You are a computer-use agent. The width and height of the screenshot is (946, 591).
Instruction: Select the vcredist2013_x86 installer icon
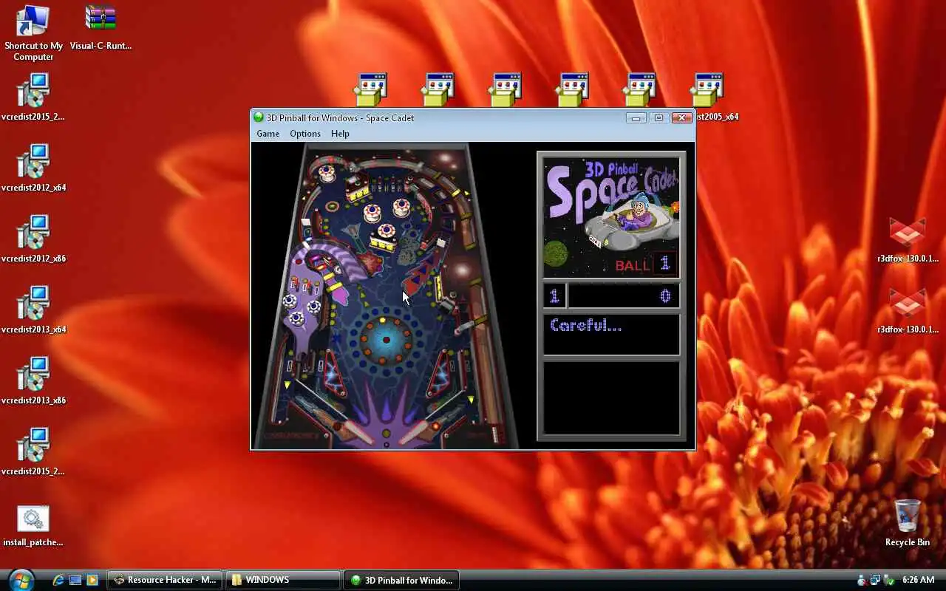coord(33,381)
